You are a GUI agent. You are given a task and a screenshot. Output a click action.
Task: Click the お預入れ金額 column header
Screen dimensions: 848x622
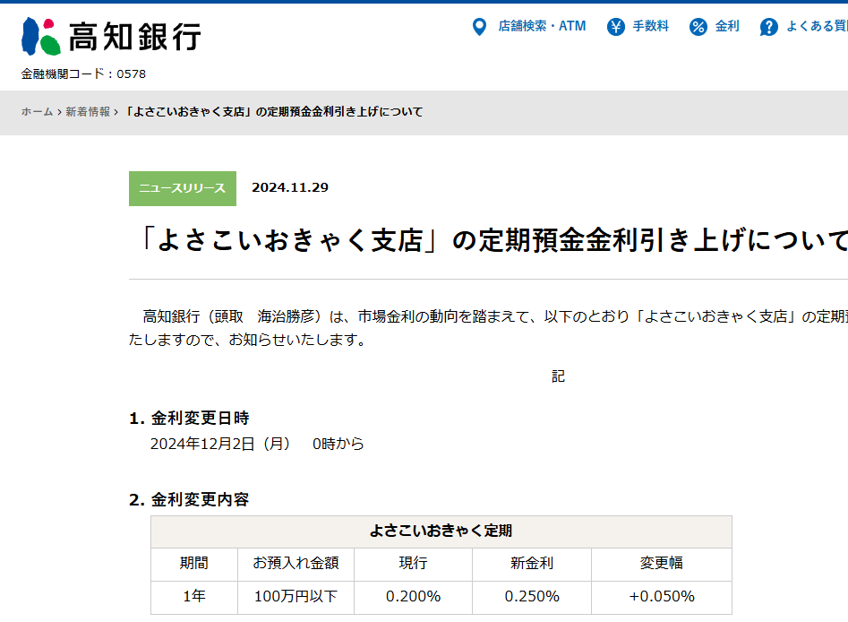296,564
